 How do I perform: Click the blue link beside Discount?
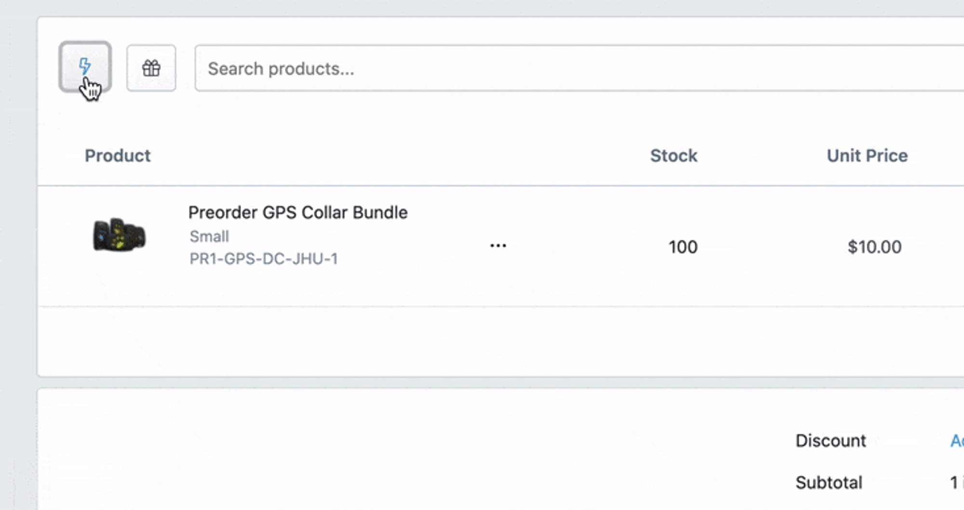click(957, 441)
